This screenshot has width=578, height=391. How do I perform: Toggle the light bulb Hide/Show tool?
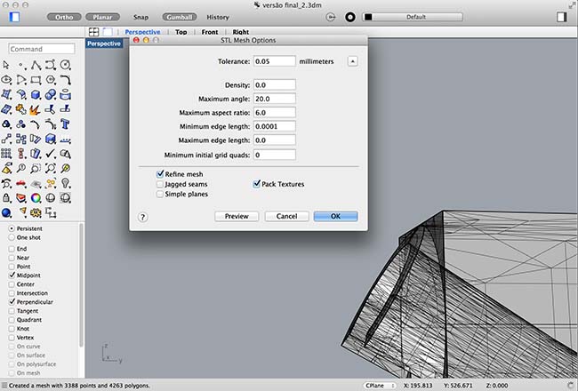coord(65,183)
